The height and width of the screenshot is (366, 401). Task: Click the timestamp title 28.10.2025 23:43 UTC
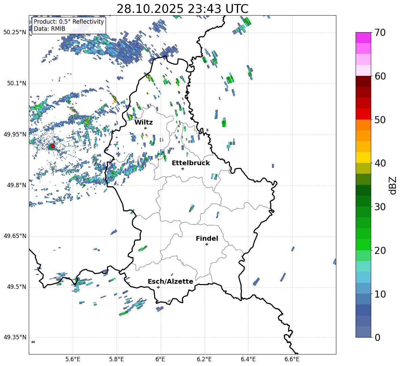point(182,9)
